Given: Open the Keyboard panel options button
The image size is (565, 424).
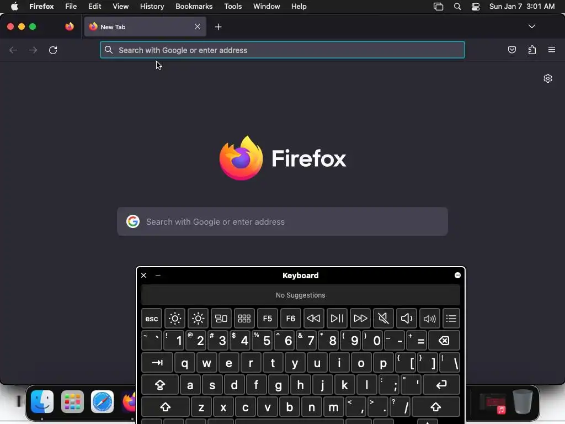Looking at the screenshot, I should click(457, 275).
